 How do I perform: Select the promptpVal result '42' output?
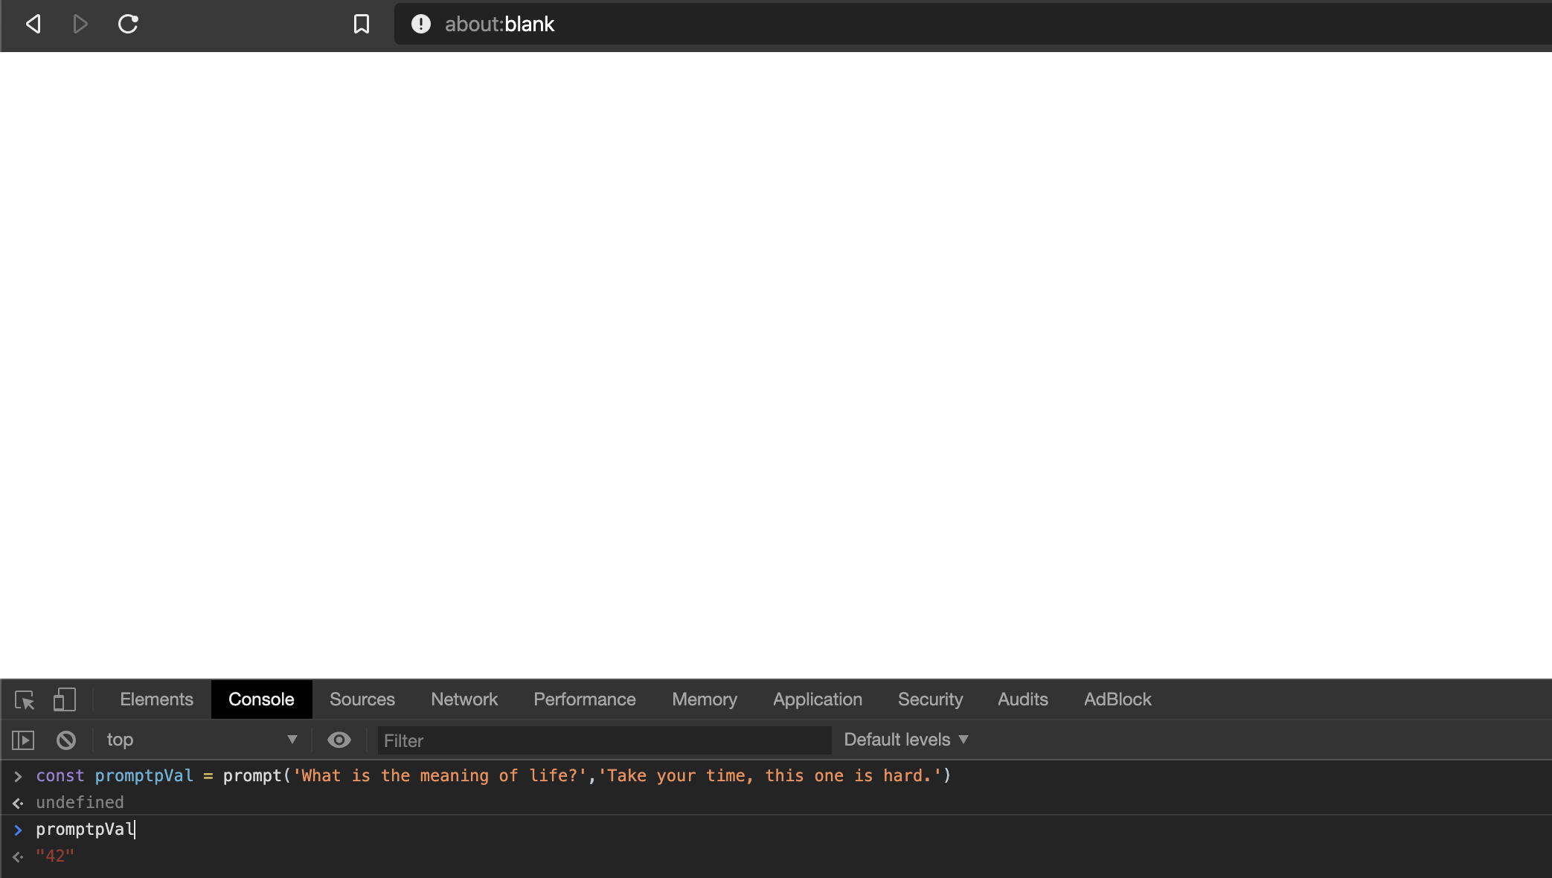55,855
